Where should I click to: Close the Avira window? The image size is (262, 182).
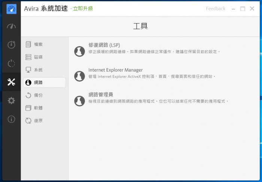pyautogui.click(x=252, y=9)
